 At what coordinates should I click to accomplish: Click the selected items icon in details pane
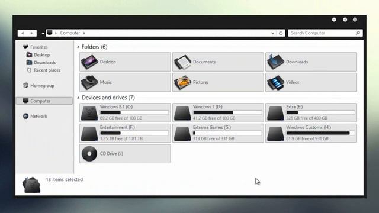coord(31,185)
